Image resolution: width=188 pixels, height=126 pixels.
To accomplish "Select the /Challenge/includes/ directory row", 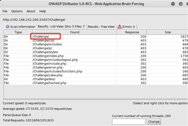I will (96, 44).
